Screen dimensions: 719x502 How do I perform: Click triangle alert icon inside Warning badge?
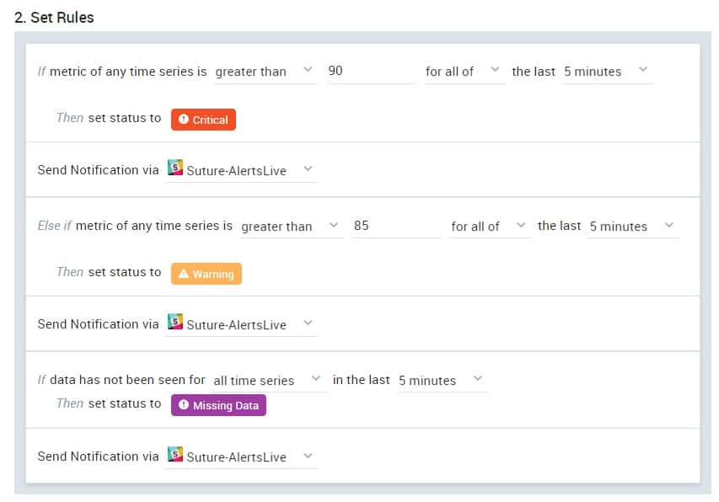pos(184,274)
